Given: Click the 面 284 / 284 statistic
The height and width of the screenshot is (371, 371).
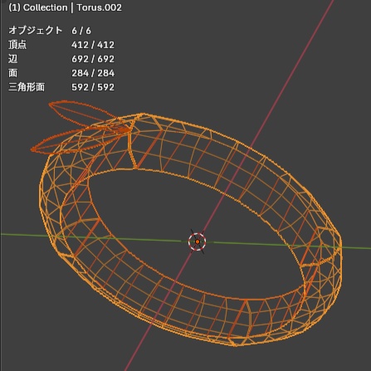Looking at the screenshot, I should tap(61, 73).
